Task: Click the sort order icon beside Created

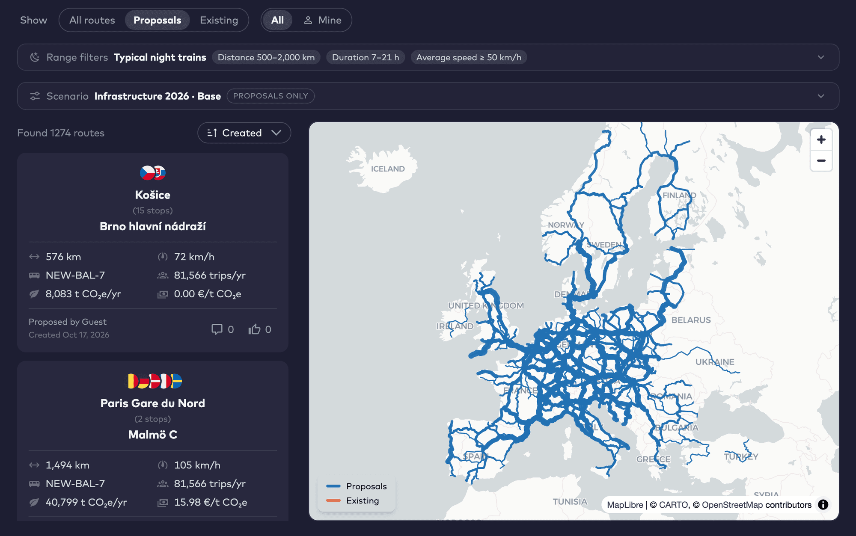Action: 212,133
